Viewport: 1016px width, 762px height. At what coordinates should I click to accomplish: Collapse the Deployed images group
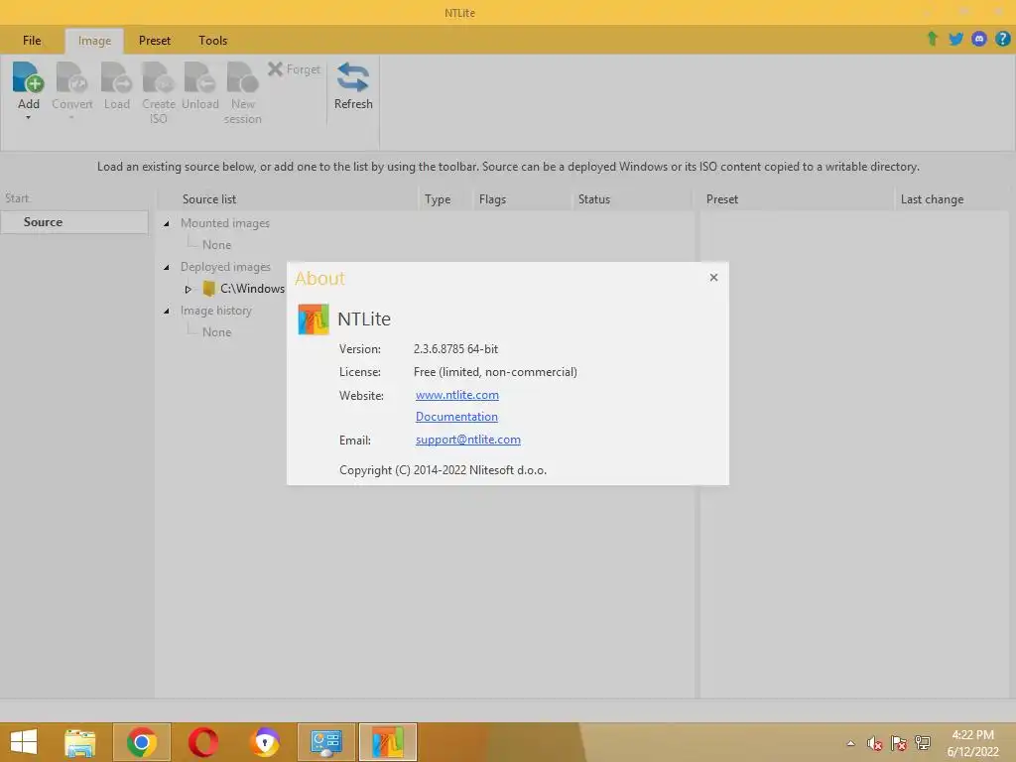(167, 267)
